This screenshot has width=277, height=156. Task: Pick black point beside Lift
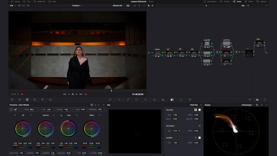point(15,115)
